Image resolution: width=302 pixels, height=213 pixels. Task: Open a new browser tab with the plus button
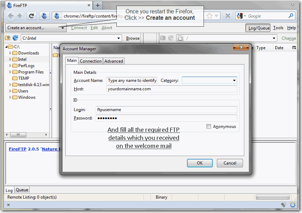[98, 5]
